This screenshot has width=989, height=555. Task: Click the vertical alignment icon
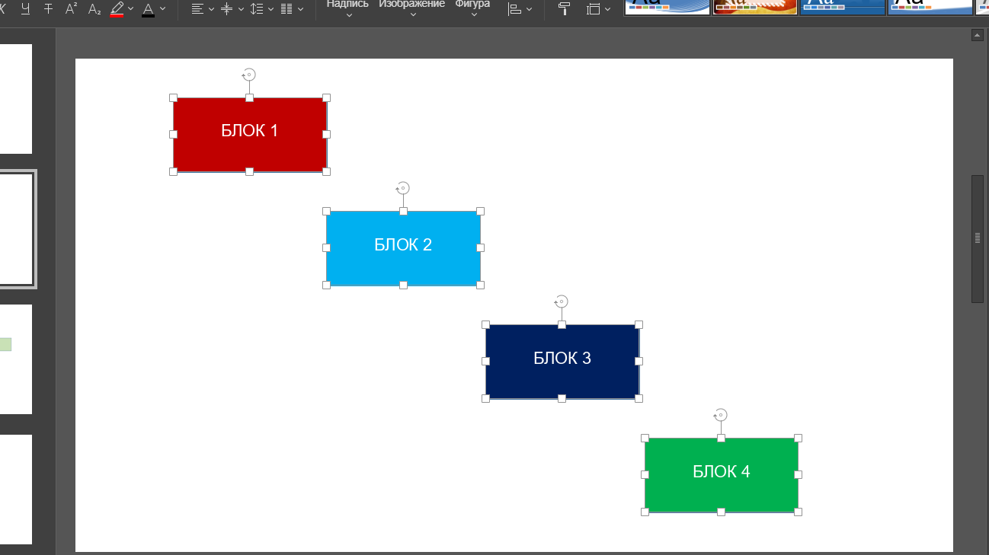coord(226,9)
